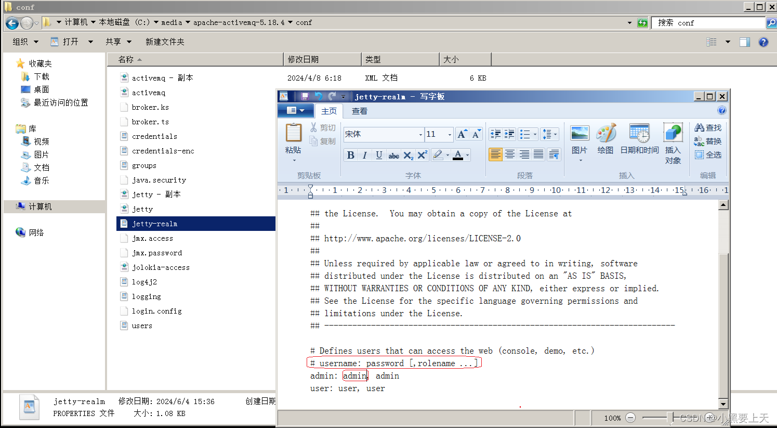Click the 绘图 paint drawing icon

tap(605, 133)
